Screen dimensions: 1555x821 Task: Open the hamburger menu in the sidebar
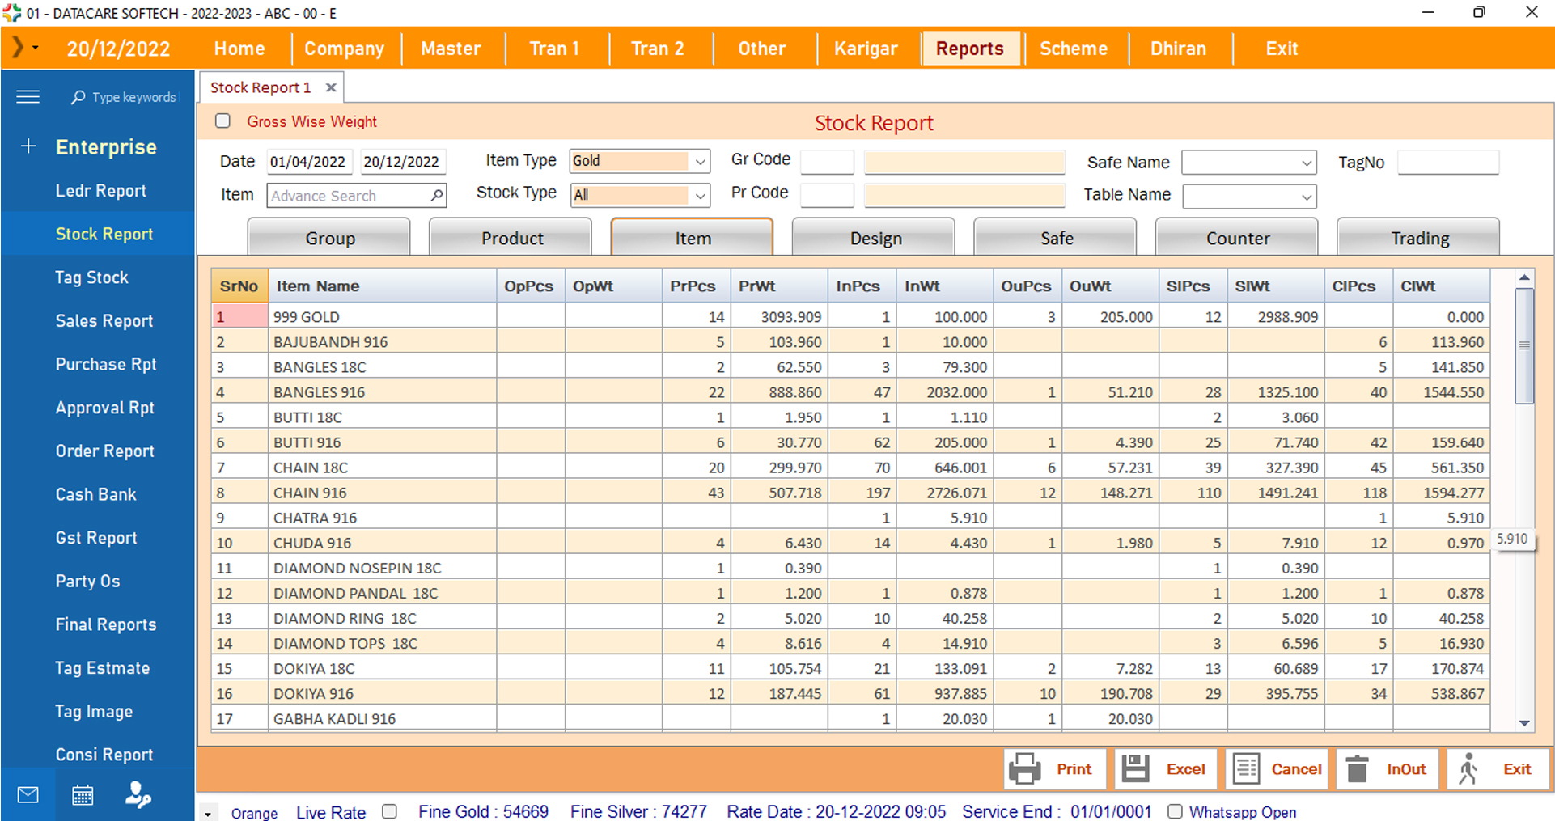(x=28, y=97)
